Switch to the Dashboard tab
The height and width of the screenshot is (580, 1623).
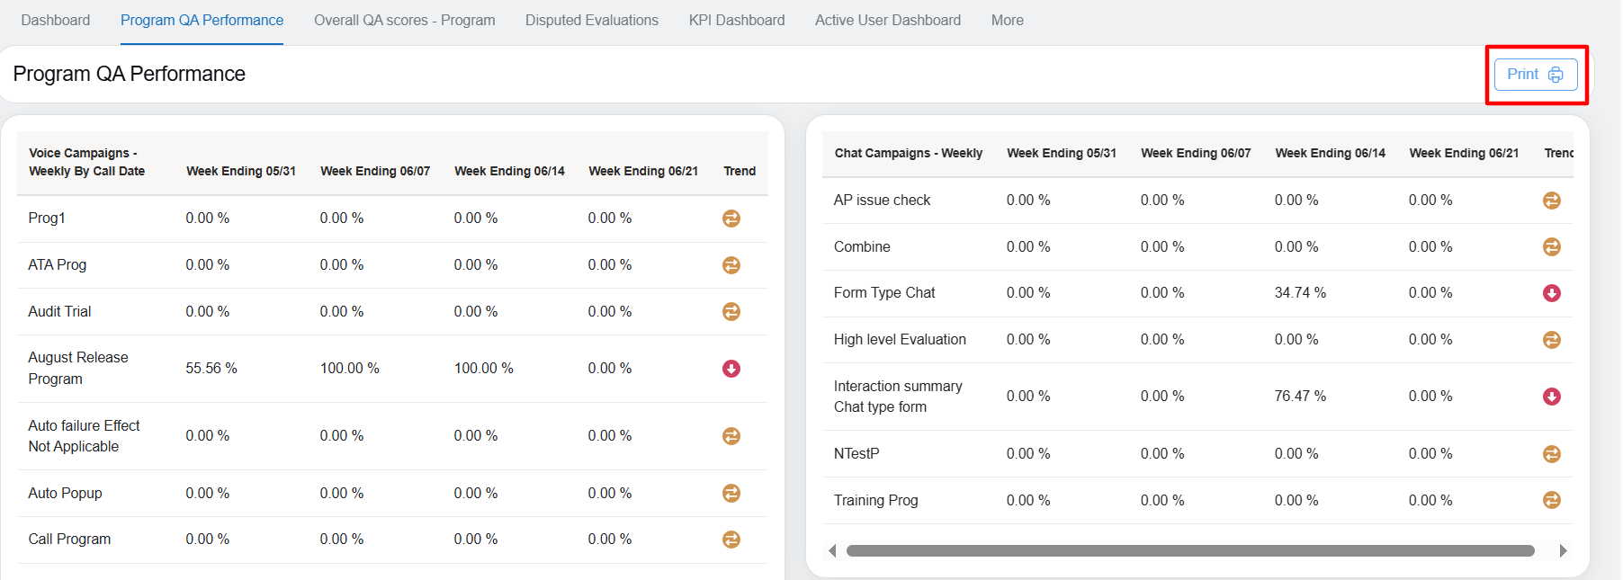click(x=56, y=21)
